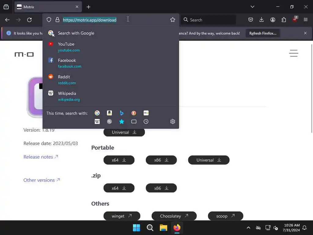Download Portable Universal build

[209, 160]
